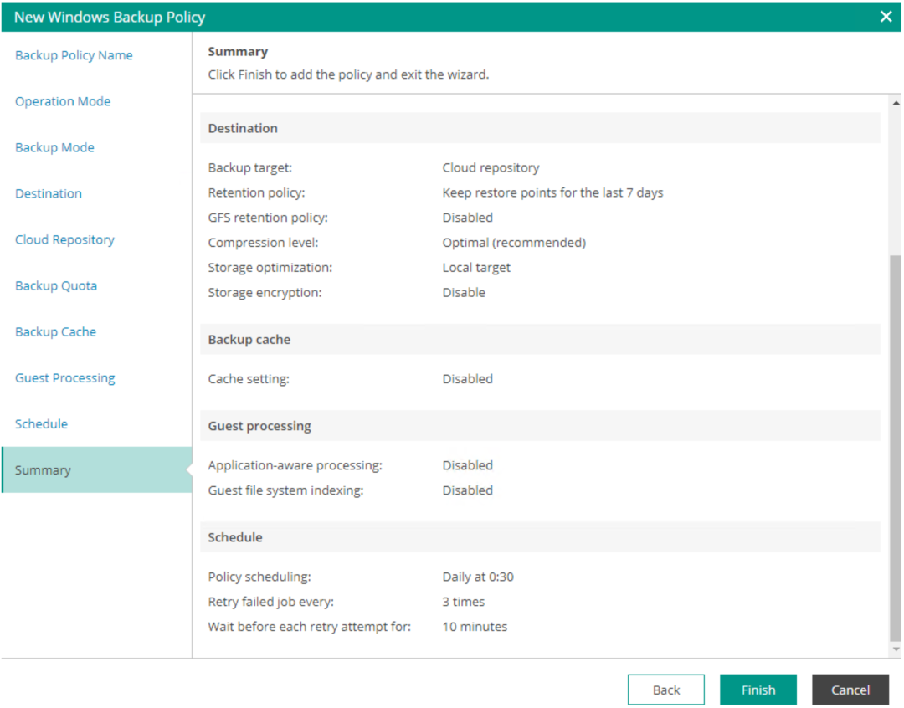Click the 'Retention policy:' label
This screenshot has height=708, width=904.
click(x=257, y=192)
